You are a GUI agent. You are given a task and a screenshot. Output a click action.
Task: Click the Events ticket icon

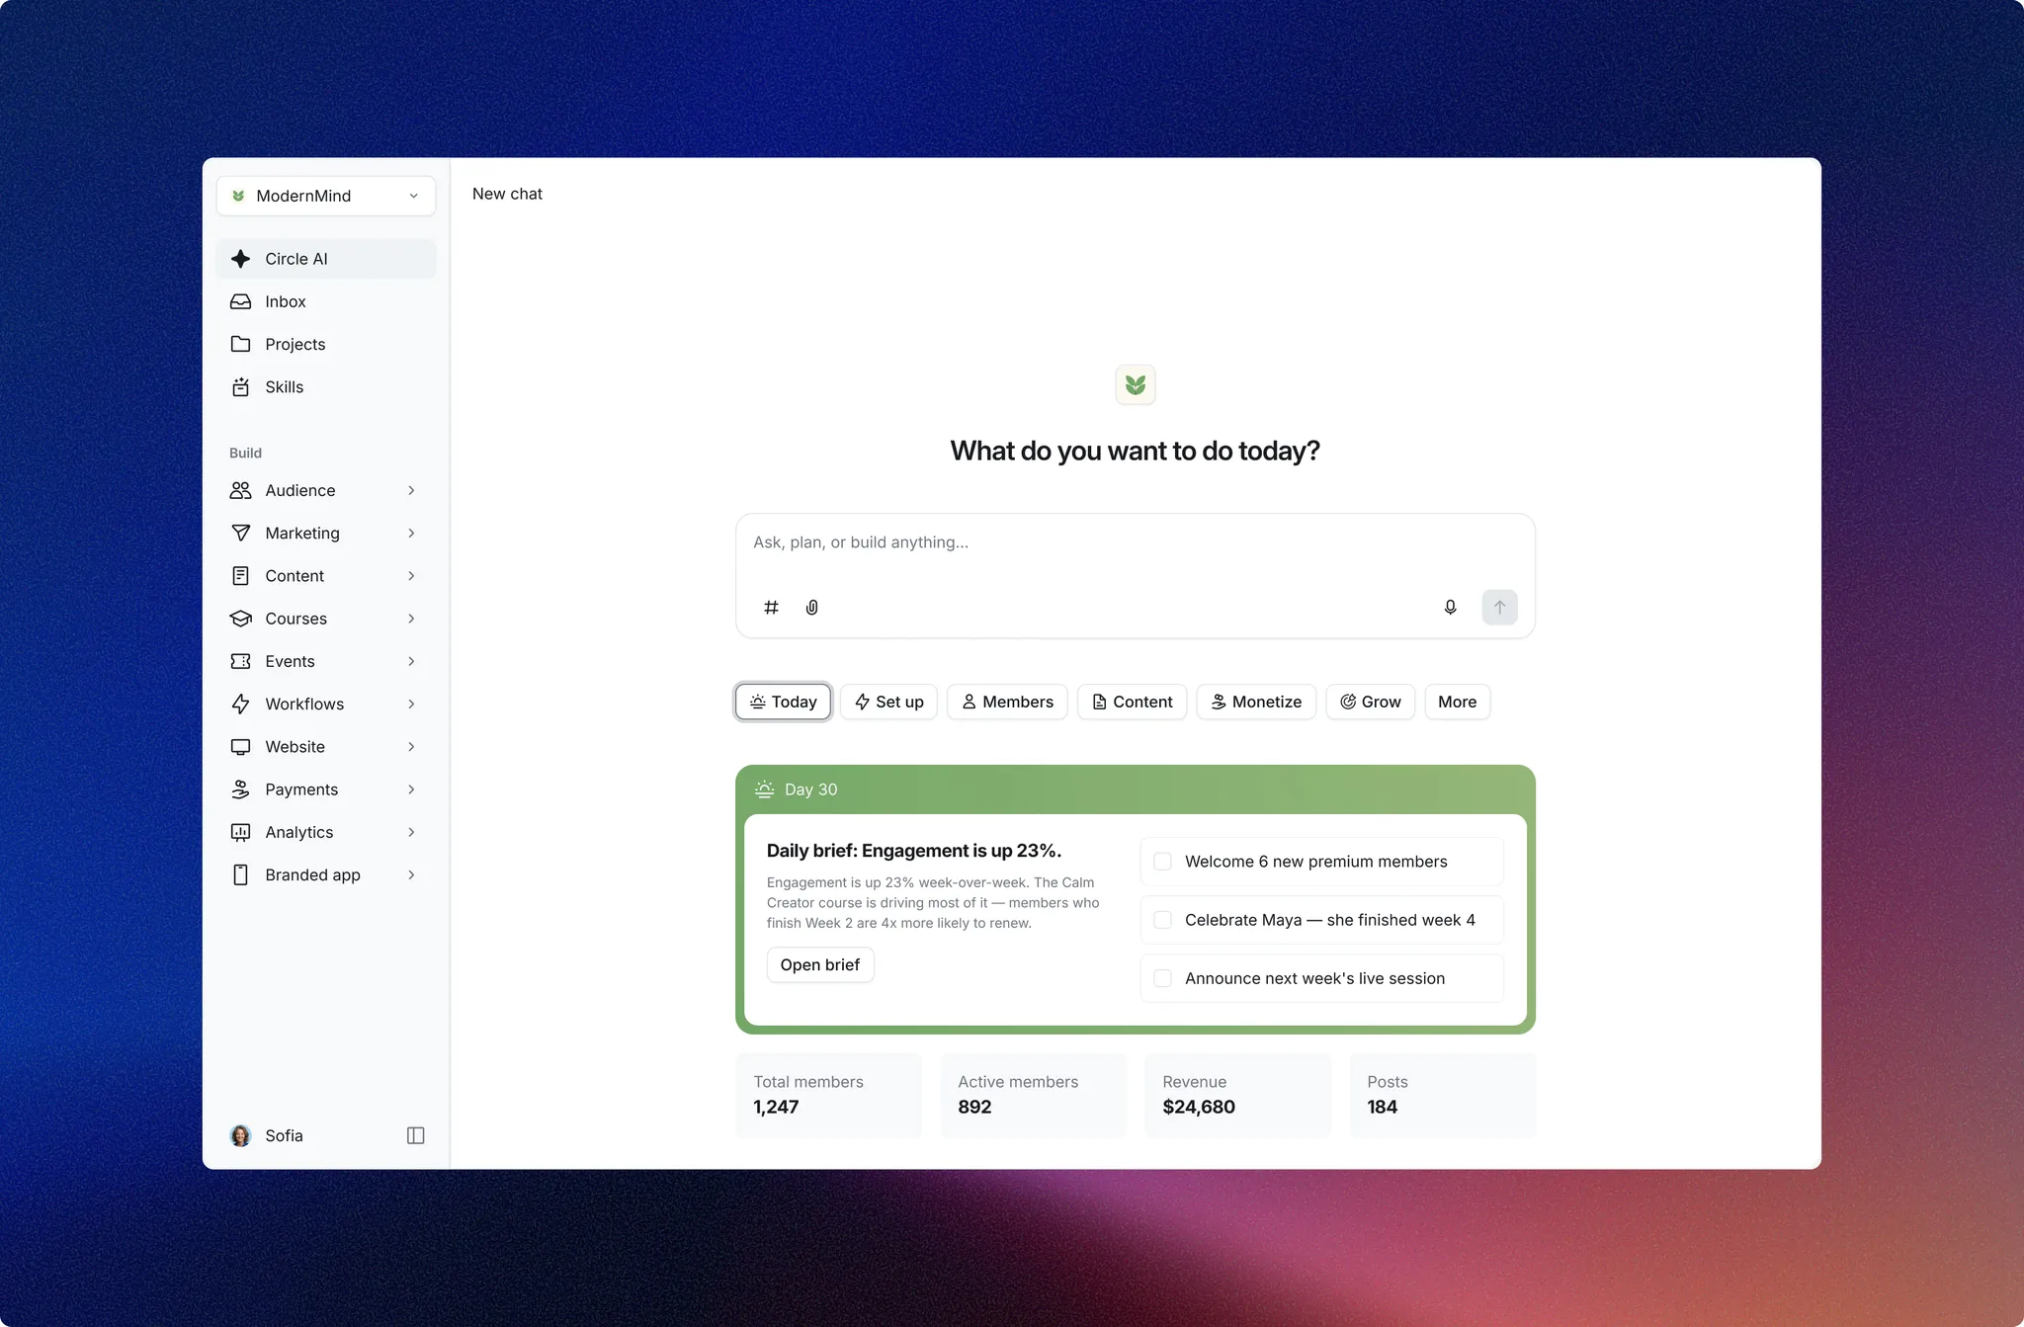[240, 661]
